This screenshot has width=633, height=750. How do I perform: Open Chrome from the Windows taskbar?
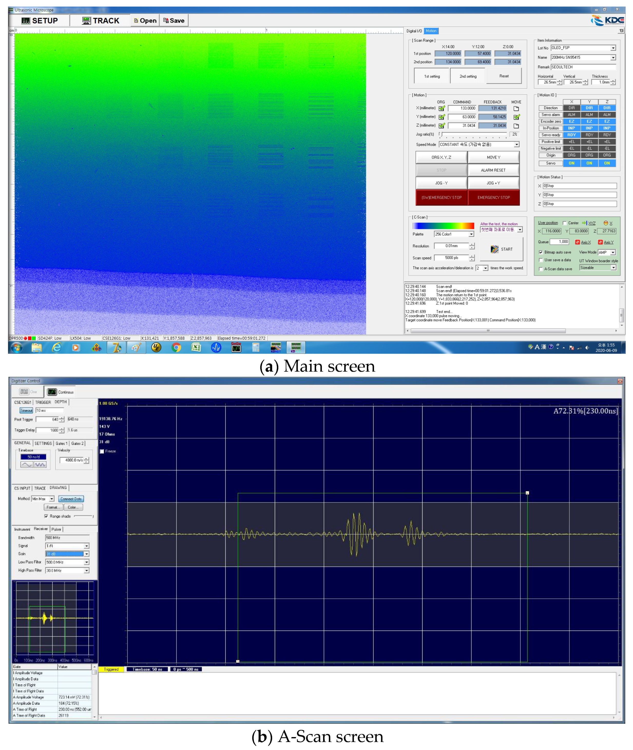point(176,347)
